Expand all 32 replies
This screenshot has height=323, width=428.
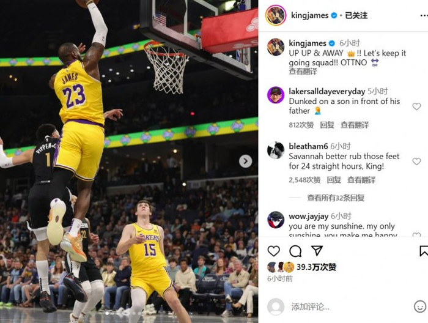[x=336, y=198]
